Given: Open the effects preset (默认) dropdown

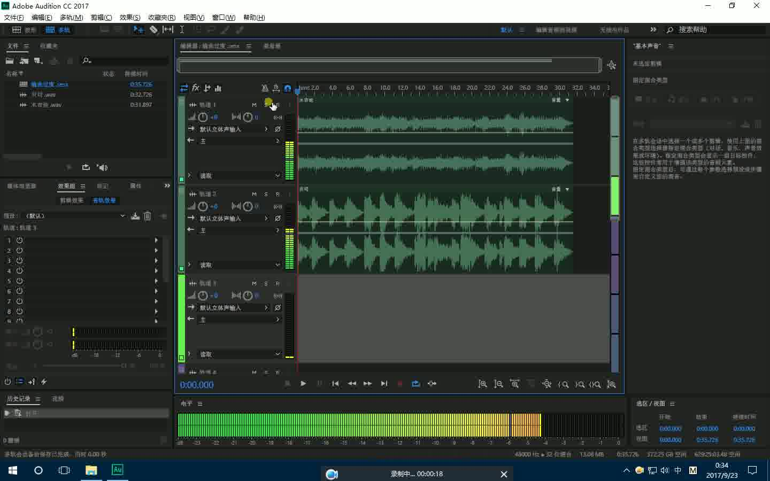Looking at the screenshot, I should click(75, 216).
